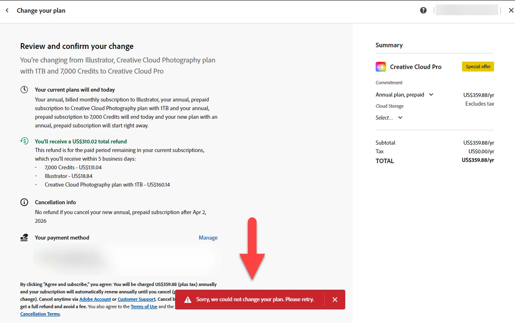515x323 pixels.
Task: Click the blurred account name in the header
Action: pos(467,10)
